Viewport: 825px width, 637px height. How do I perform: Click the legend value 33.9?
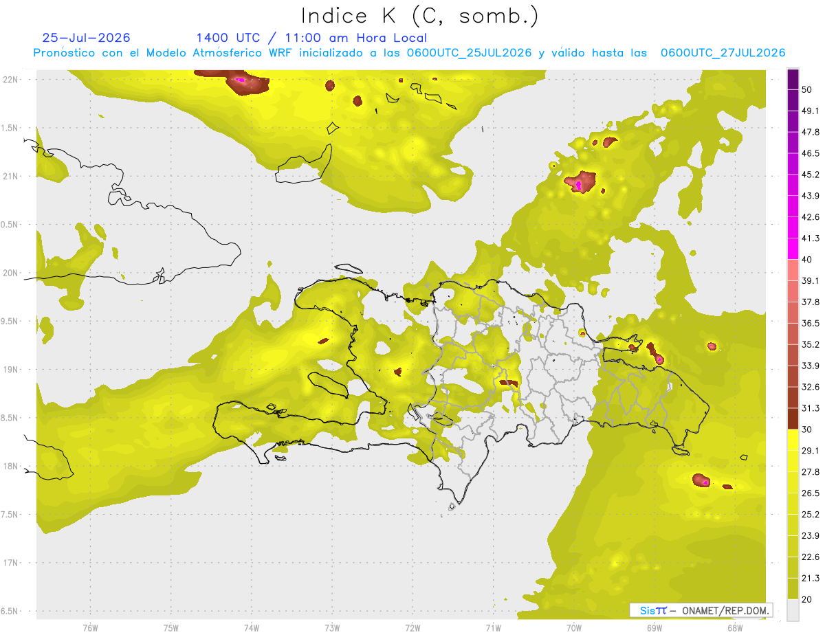click(811, 366)
